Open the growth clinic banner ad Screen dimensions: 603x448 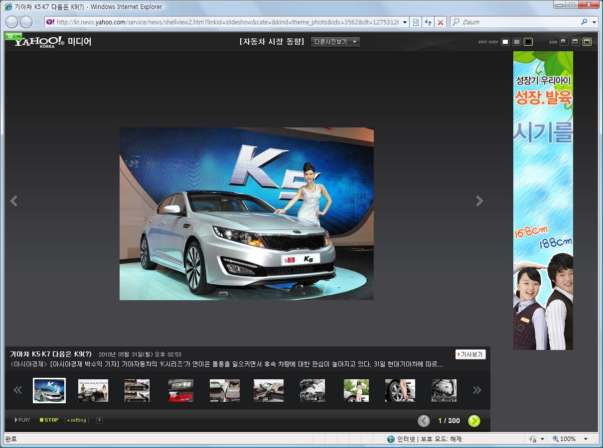pyautogui.click(x=543, y=201)
